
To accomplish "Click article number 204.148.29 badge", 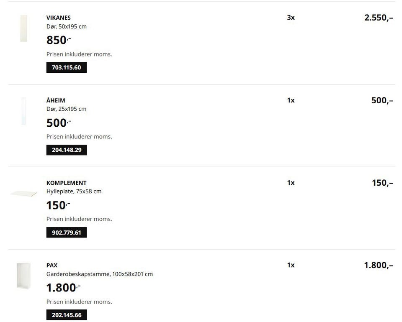I will point(67,150).
